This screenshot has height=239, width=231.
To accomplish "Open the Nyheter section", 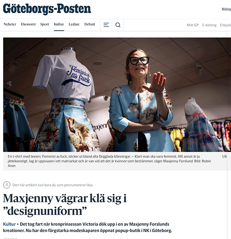I will tap(10, 24).
